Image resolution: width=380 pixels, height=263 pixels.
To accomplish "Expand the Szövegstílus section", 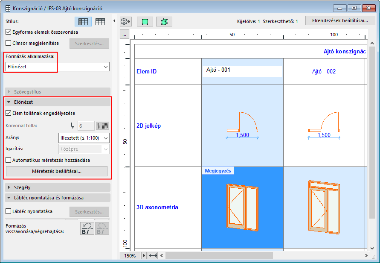I will click(58, 92).
